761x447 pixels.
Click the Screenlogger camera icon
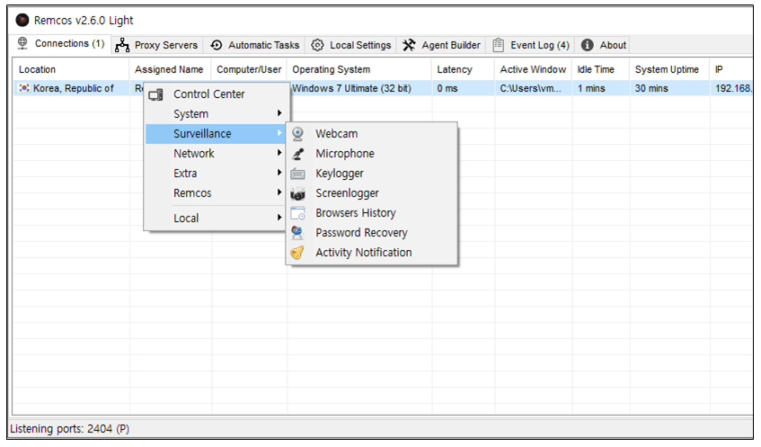point(297,193)
